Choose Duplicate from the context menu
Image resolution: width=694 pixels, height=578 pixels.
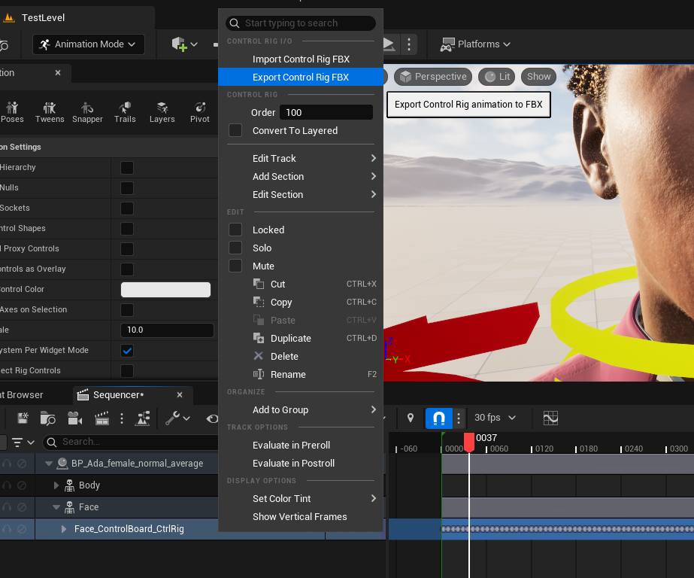[290, 338]
